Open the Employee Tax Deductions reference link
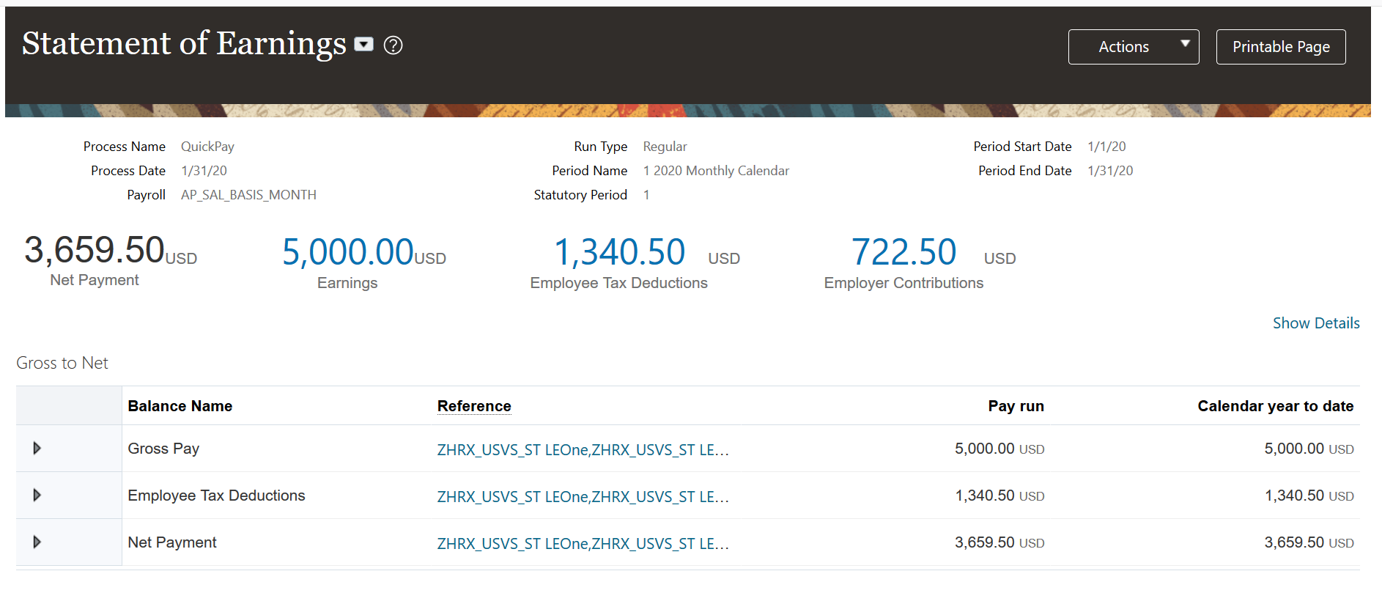1382x593 pixels. tap(583, 497)
